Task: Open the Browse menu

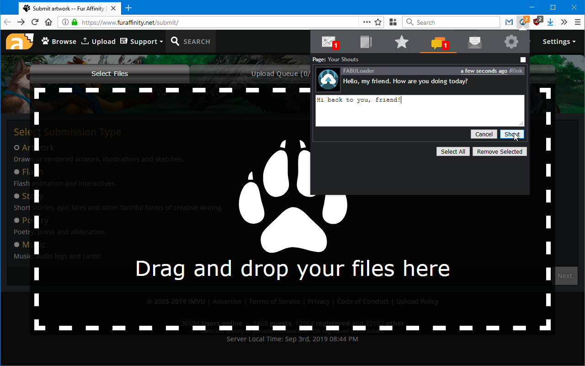Action: [x=59, y=41]
